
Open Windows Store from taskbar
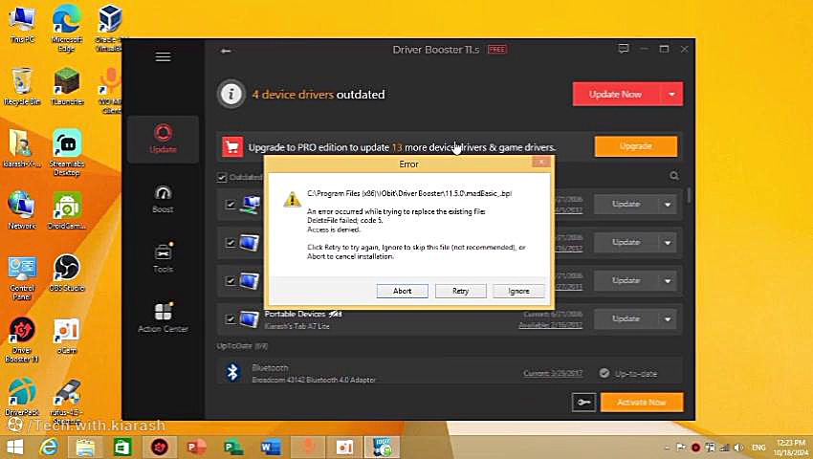122,448
